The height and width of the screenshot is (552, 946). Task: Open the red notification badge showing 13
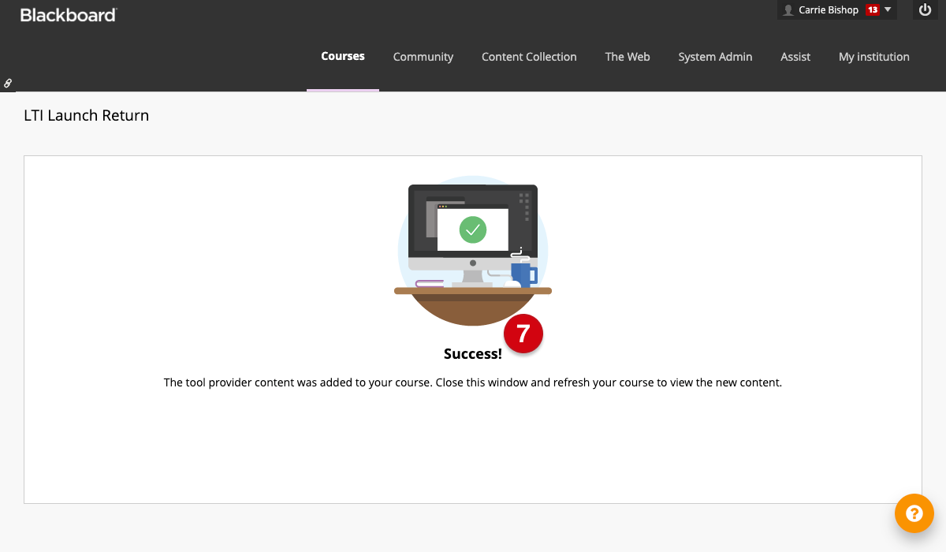tap(872, 10)
